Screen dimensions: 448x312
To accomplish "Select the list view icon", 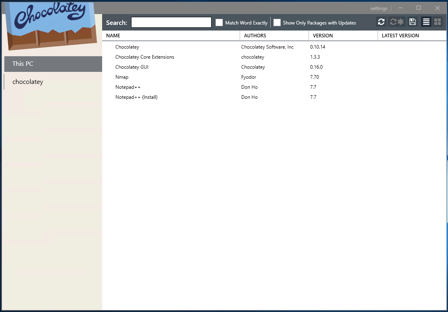I will click(426, 22).
